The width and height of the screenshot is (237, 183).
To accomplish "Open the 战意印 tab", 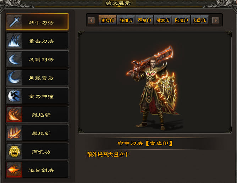I will tap(163, 20).
